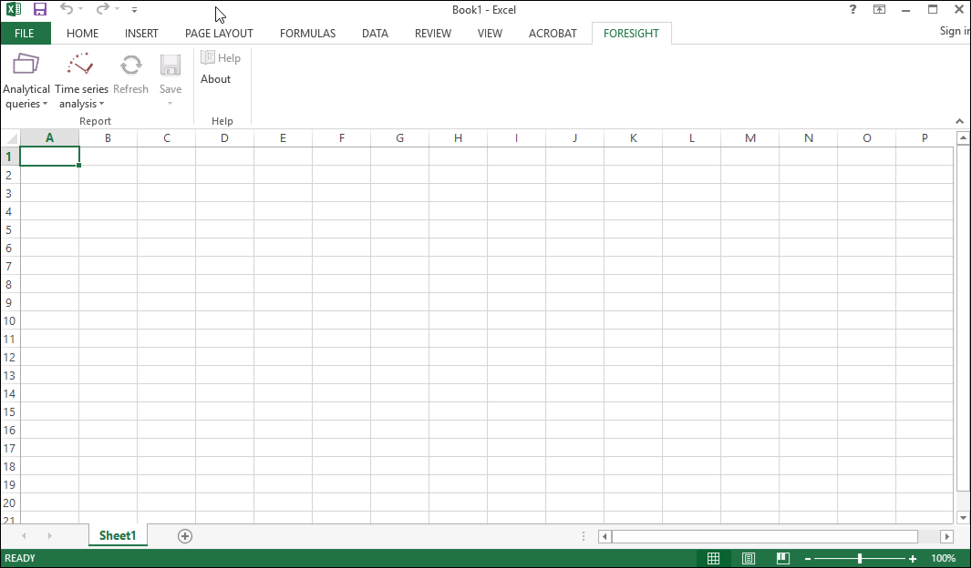This screenshot has width=971, height=568.
Task: Click the horizontal scrollbar left arrow
Action: [605, 536]
